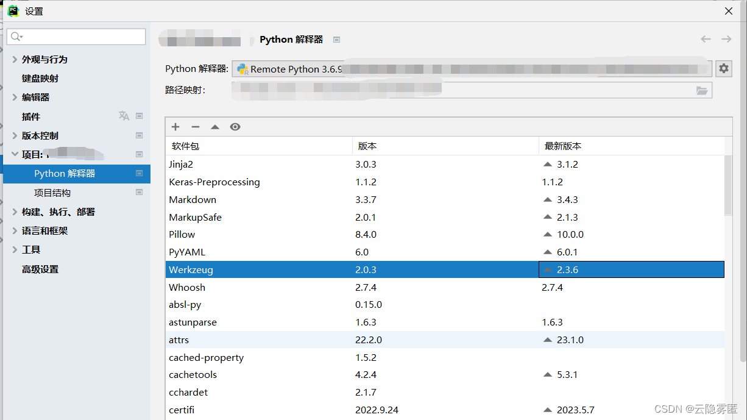Screen dimensions: 747x420
Task: Click the PyCharm logo in title bar
Action: 13,10
